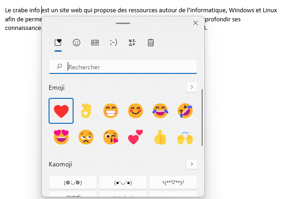Insert the (●'◡'●) kaomoji
Screen dimensions: 282x199
click(123, 183)
